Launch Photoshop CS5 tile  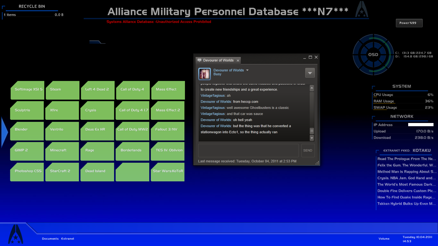pyautogui.click(x=27, y=172)
